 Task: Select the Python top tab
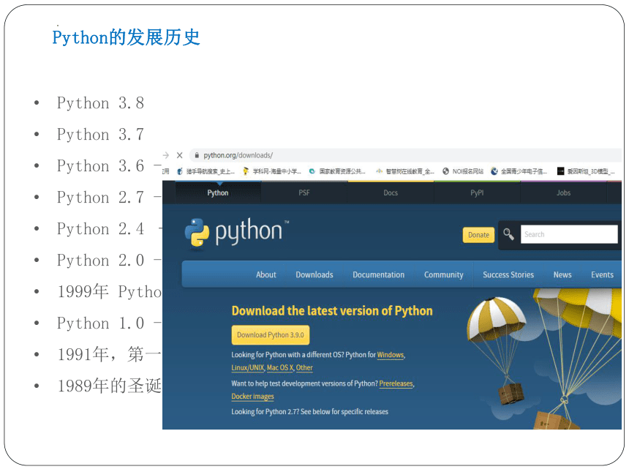click(x=218, y=192)
